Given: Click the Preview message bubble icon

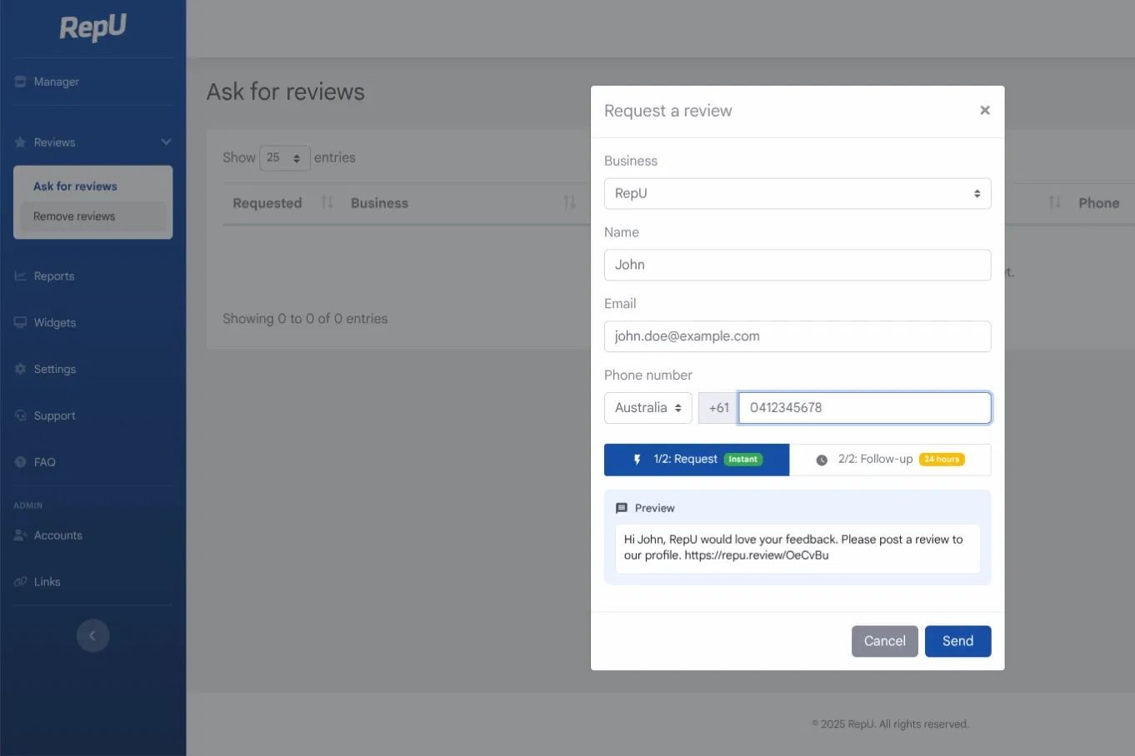Looking at the screenshot, I should (x=622, y=508).
